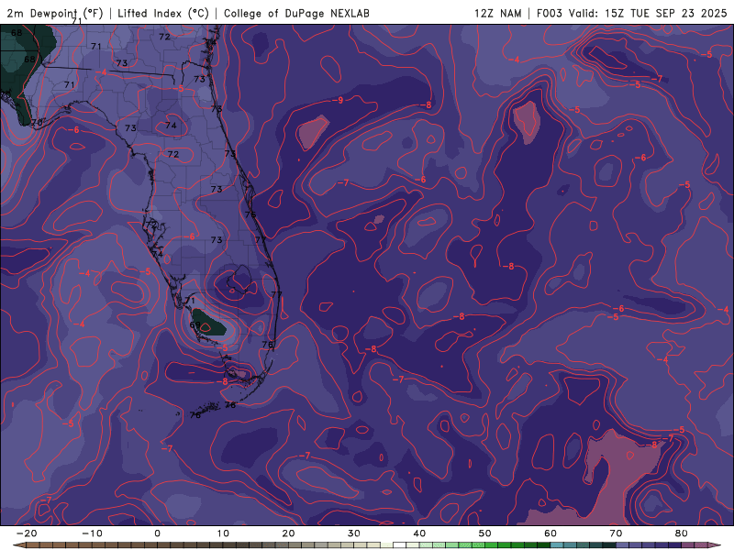Click the '-20' label on the color scale
This screenshot has width=734, height=550.
pyautogui.click(x=27, y=533)
